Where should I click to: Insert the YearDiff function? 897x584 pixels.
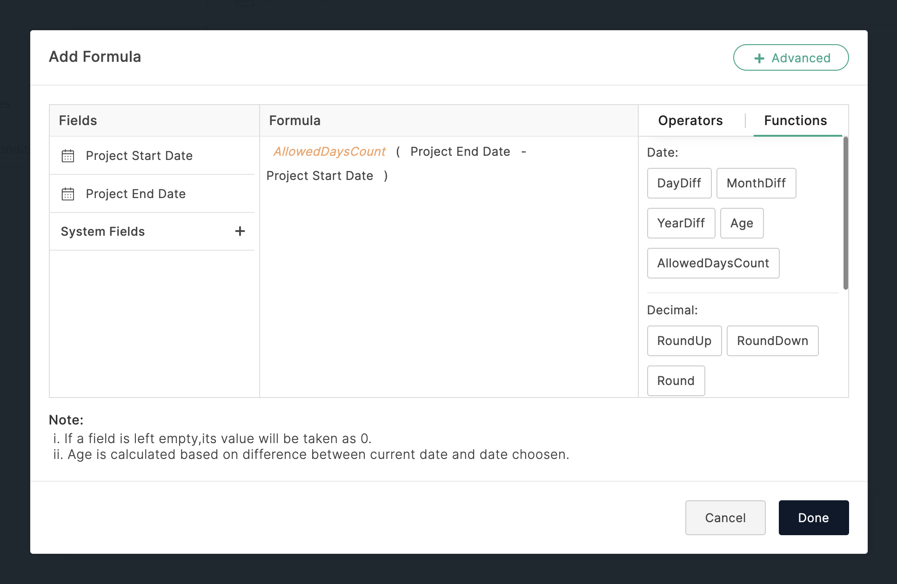pyautogui.click(x=681, y=223)
